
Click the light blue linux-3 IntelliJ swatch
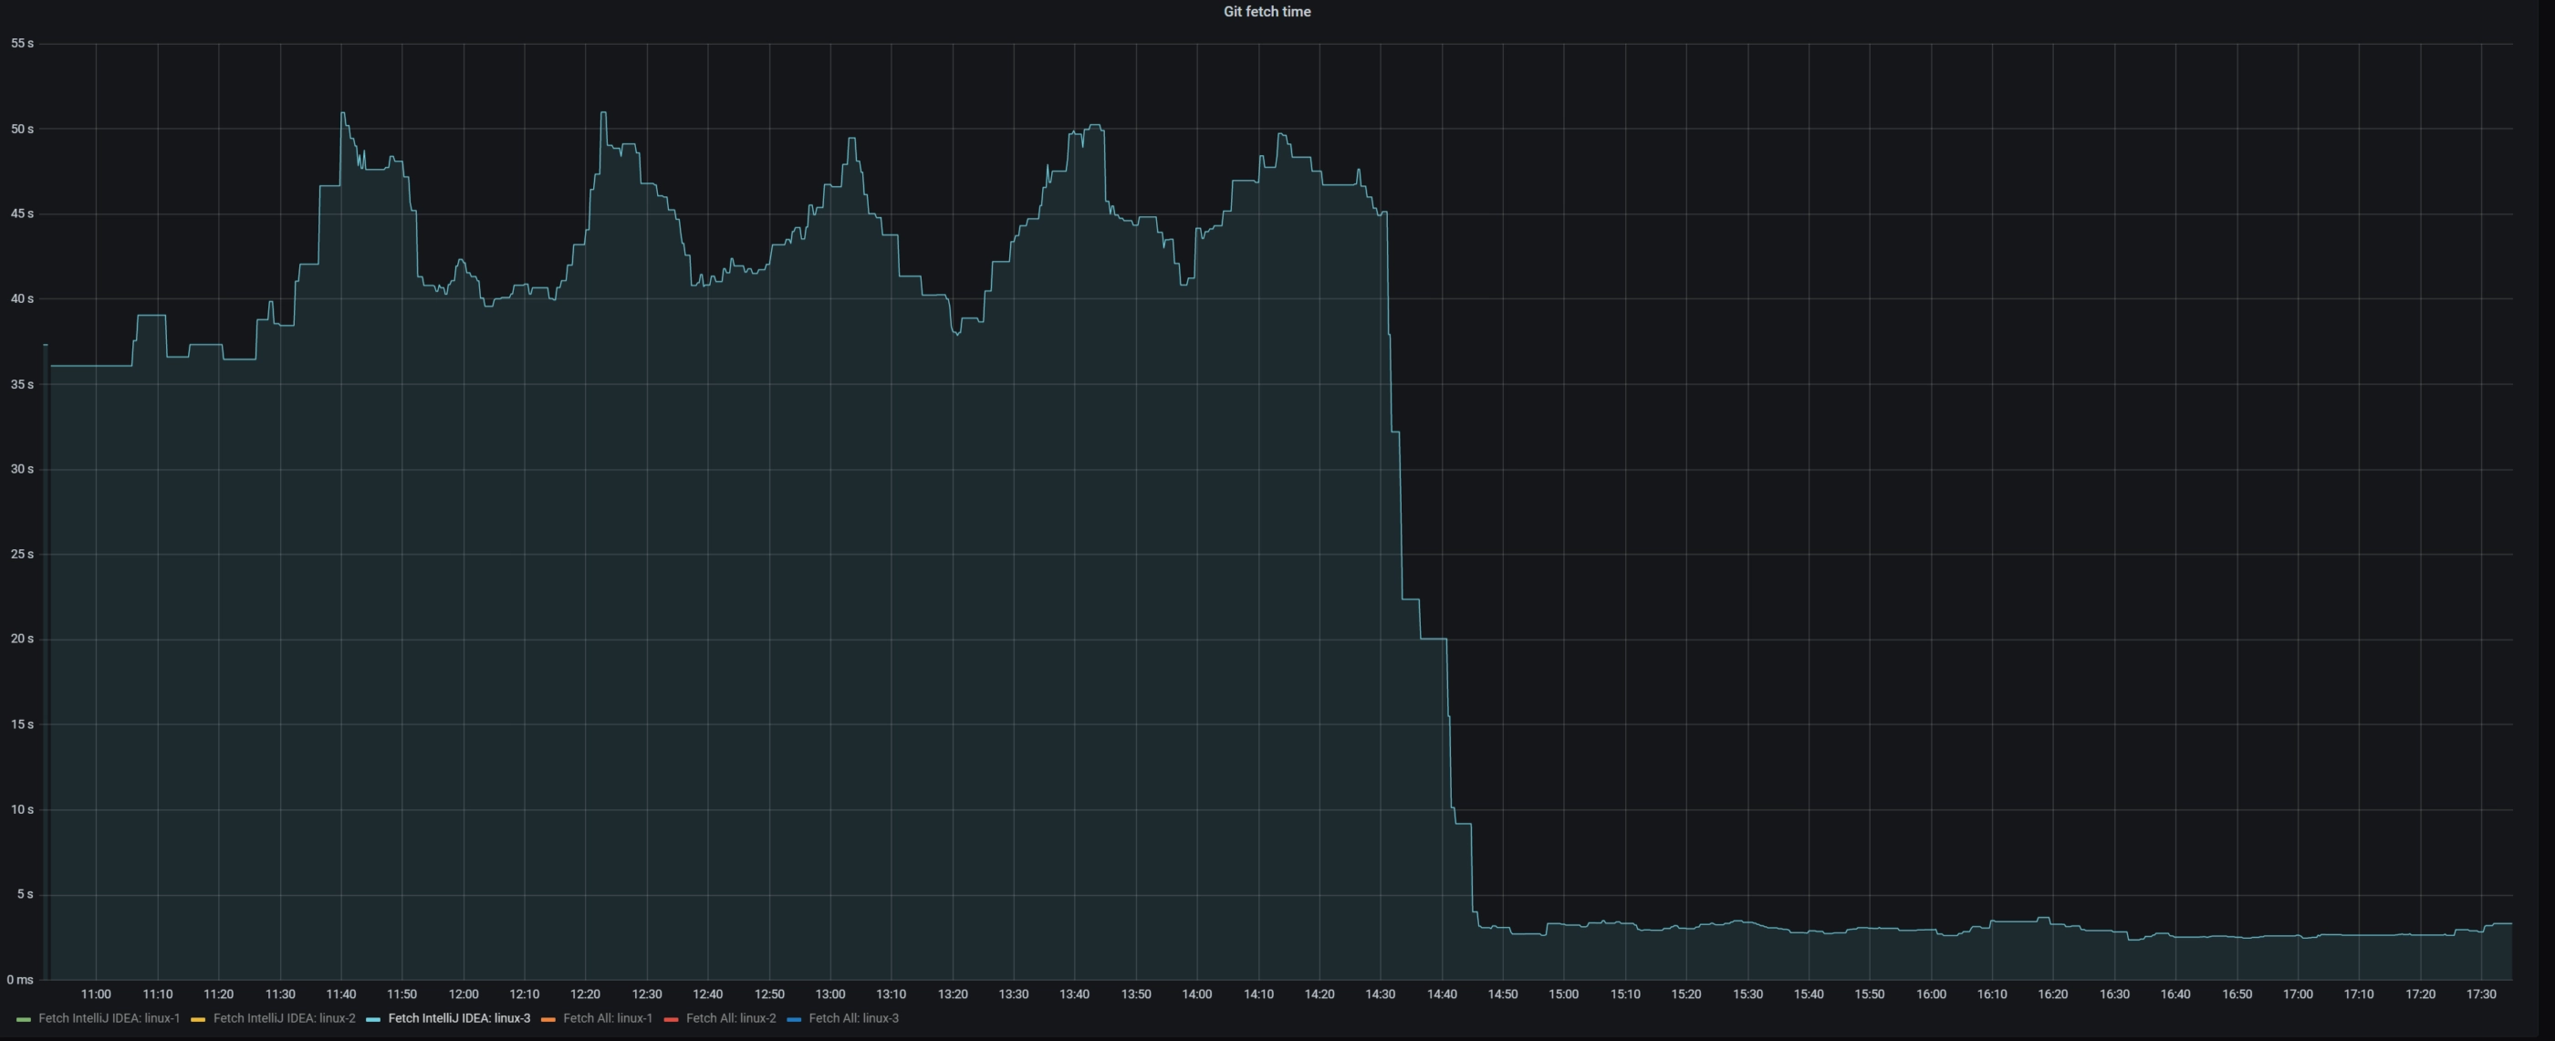pos(373,1019)
